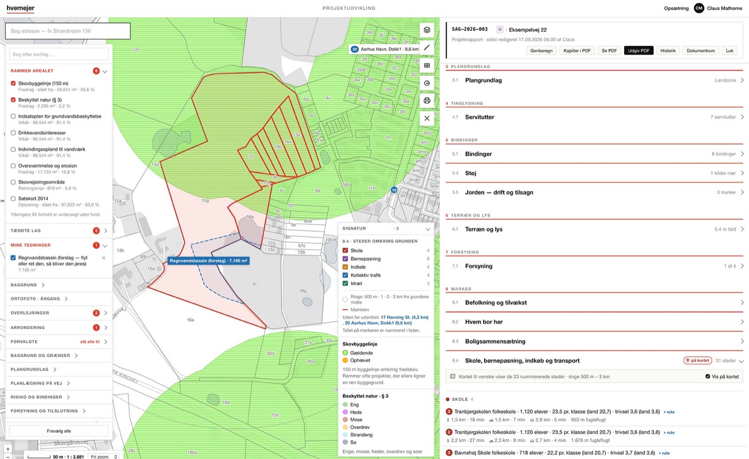This screenshot has height=459, width=749.
Task: Uncheck Børnepasning in signatur legend
Action: [345, 259]
